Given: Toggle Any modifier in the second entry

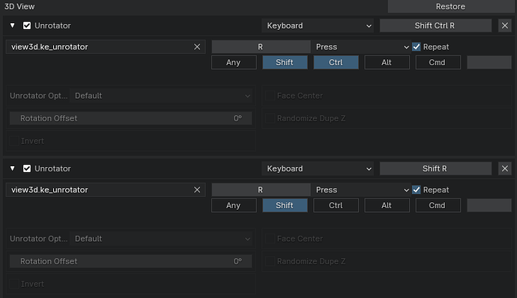Looking at the screenshot, I should coord(234,205).
